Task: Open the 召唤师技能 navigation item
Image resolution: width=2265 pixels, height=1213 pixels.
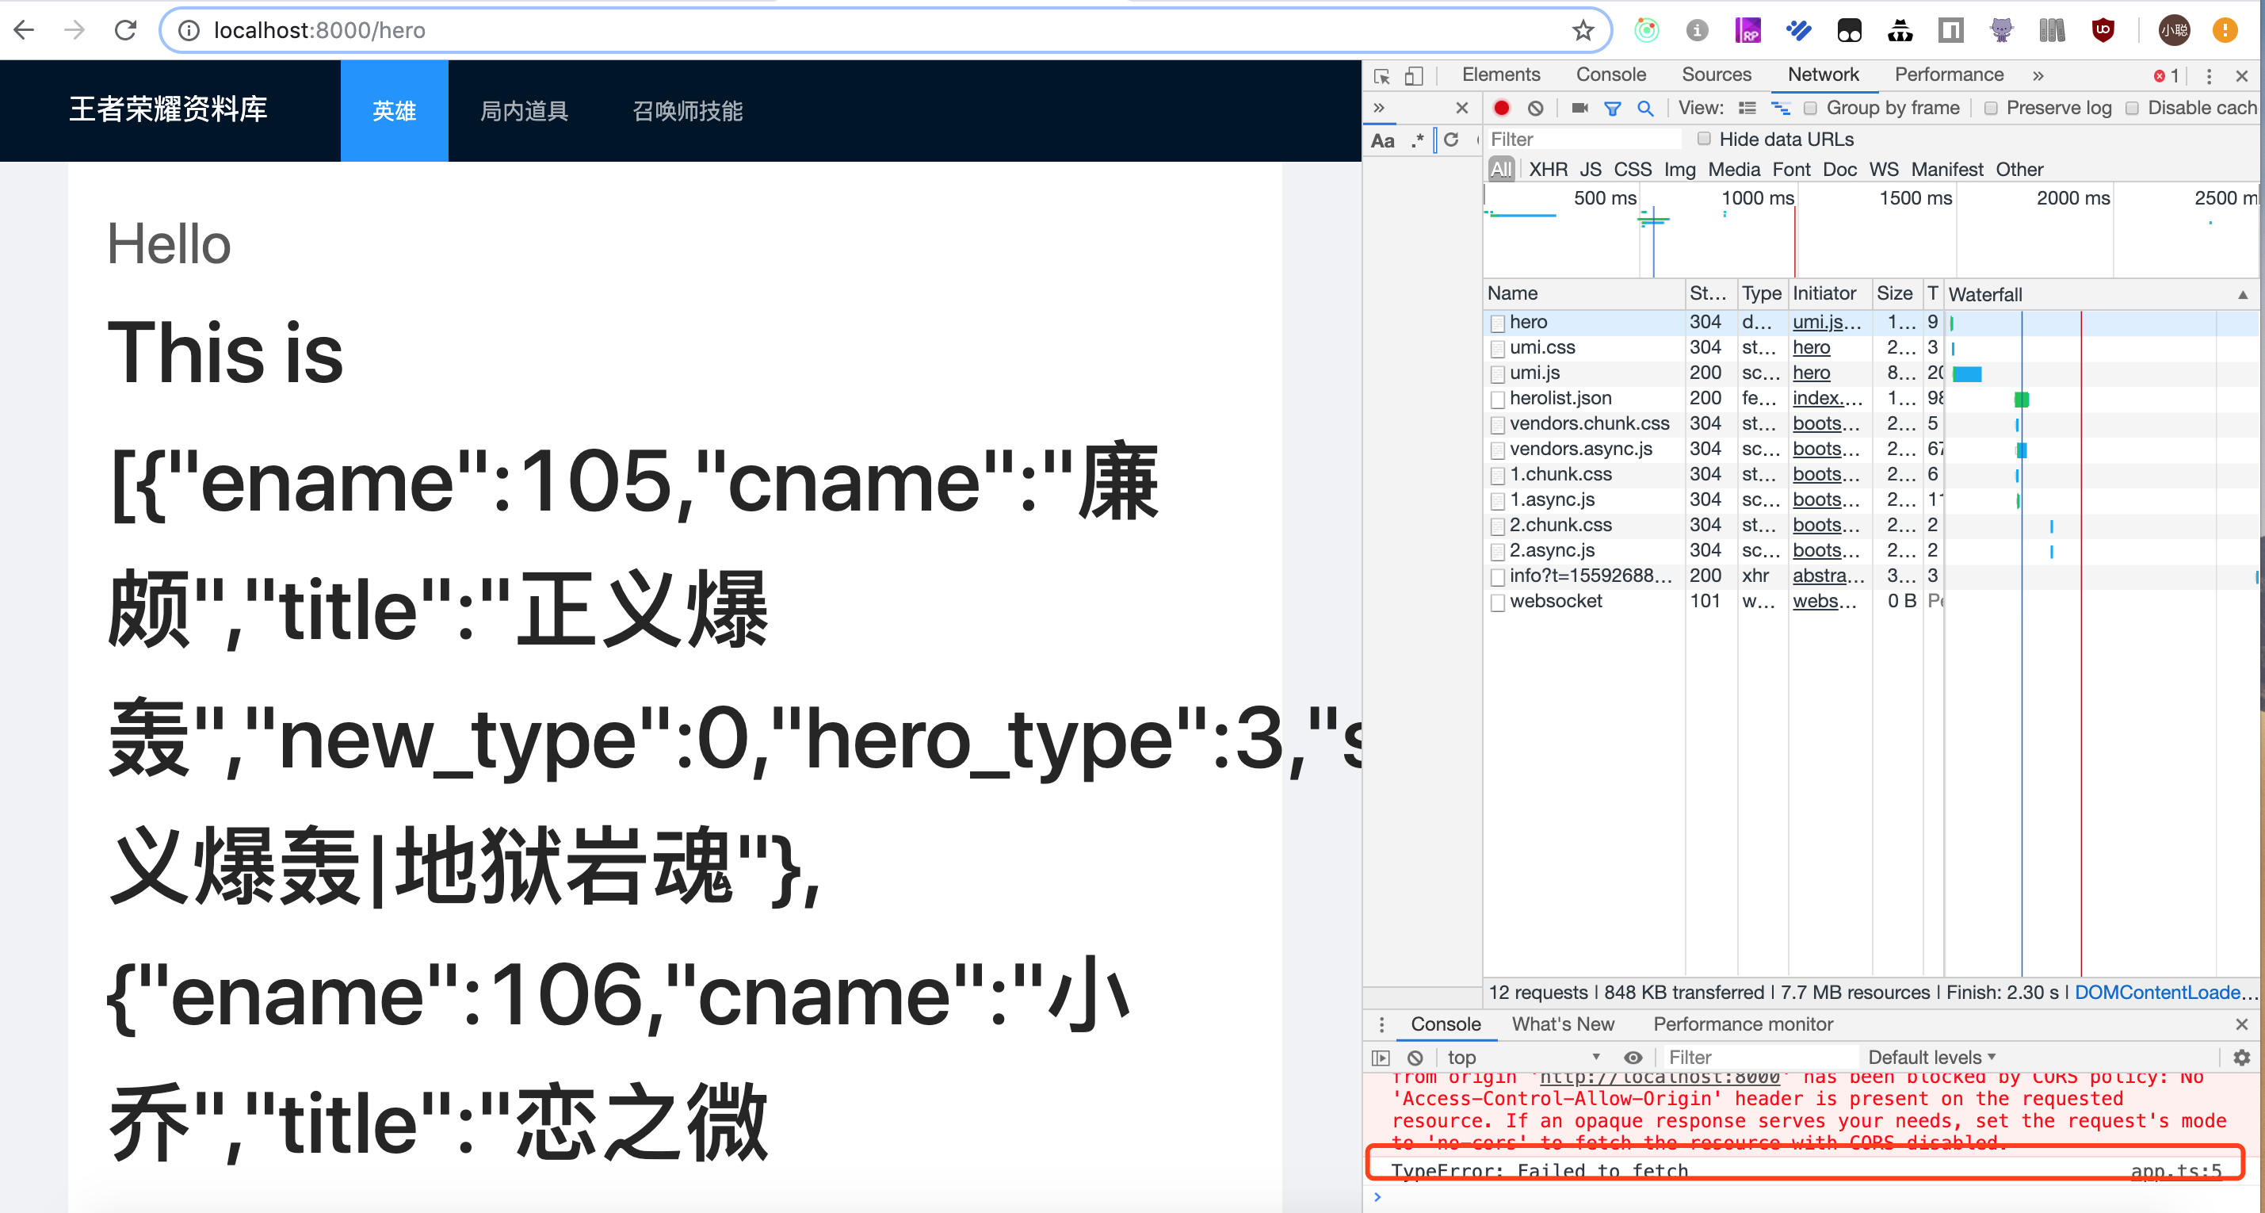Action: pos(689,111)
